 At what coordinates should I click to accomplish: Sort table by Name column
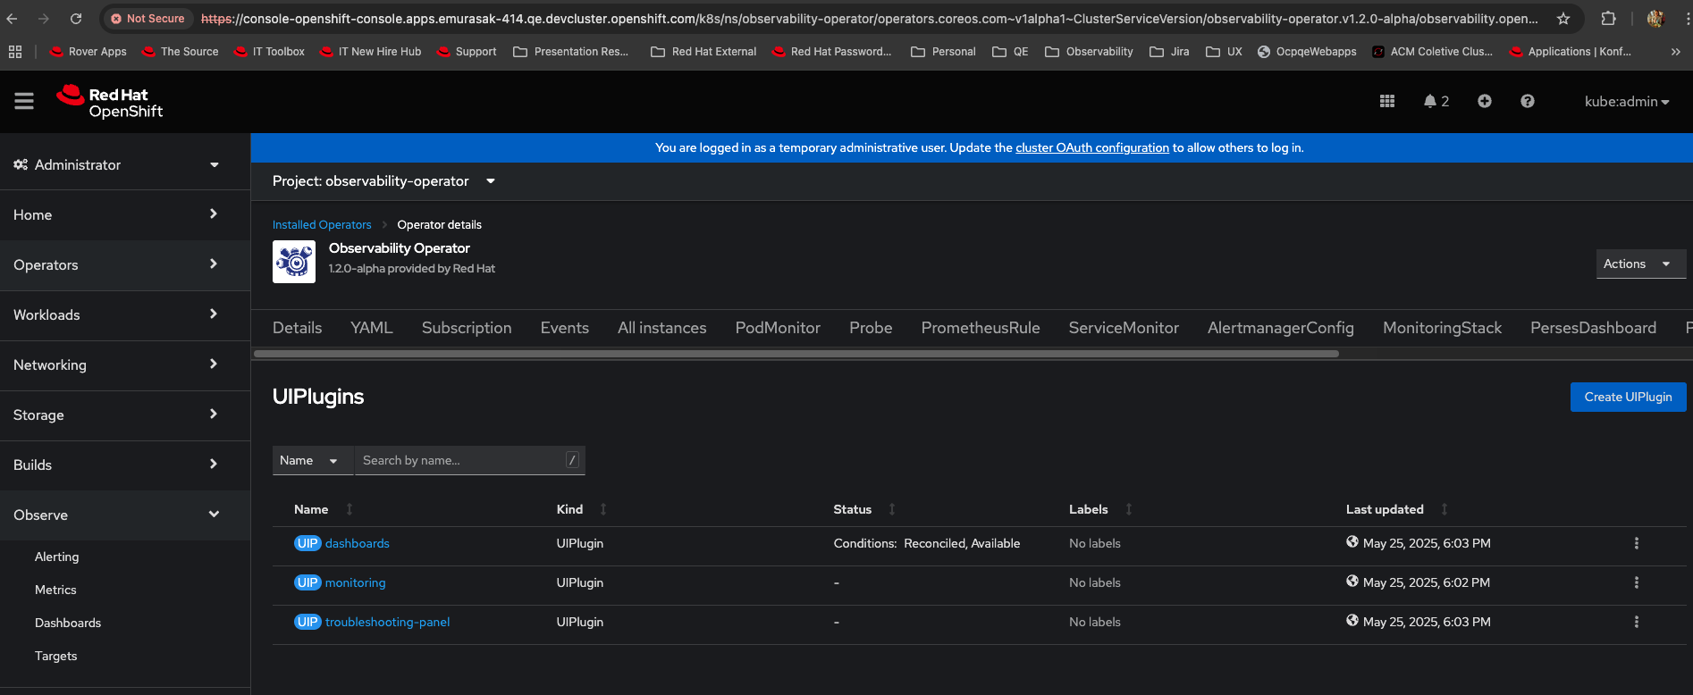[312, 509]
